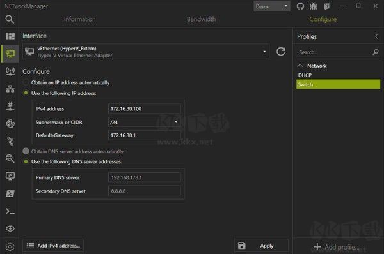Click the profiles Search field
The width and height of the screenshot is (384, 254).
click(x=334, y=52)
